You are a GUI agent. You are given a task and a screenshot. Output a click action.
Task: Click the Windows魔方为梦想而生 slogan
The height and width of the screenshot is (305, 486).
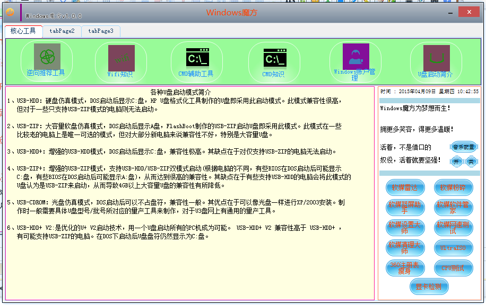(415, 108)
